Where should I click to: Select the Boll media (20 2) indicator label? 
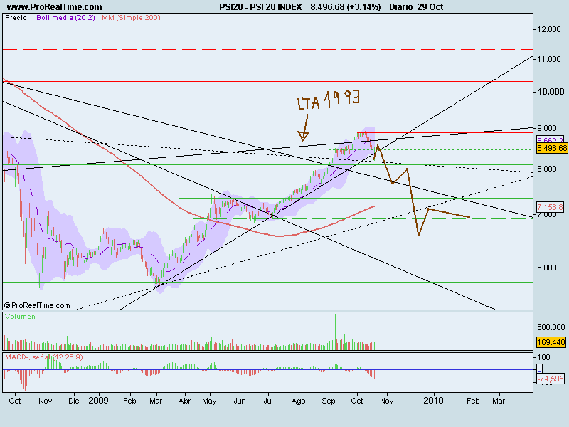[x=65, y=18]
